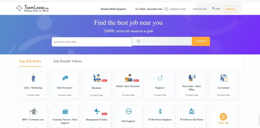The width and height of the screenshot is (260, 128).
Task: Open the Retail / Store Executive icon
Action: point(129,78)
